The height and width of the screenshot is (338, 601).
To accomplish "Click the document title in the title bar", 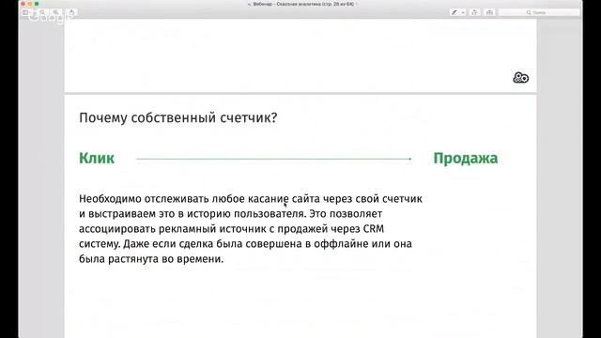I will coord(303,4).
